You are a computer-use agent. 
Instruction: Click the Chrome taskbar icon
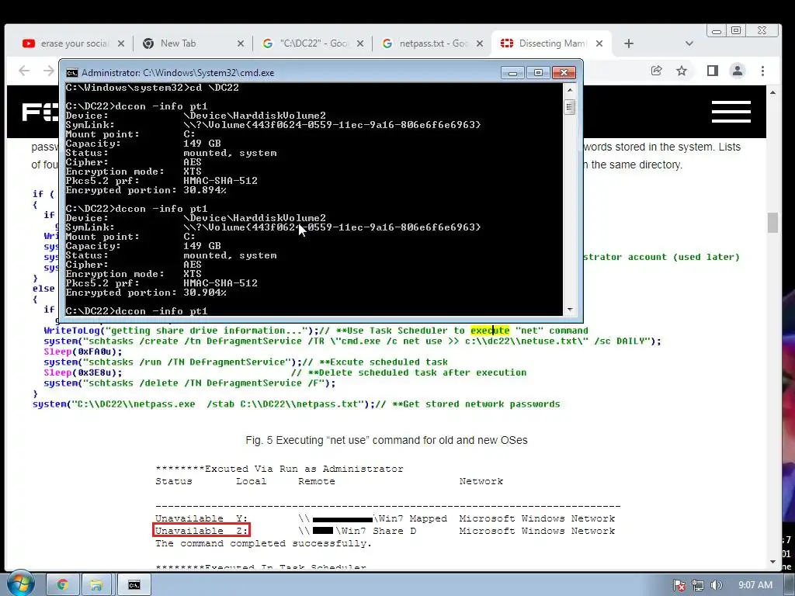click(62, 585)
